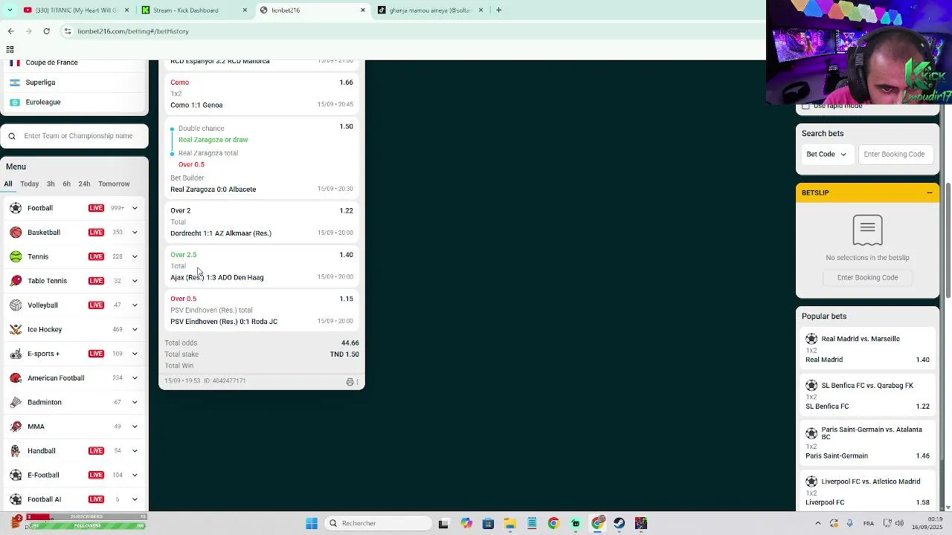Screen dimensions: 952x535
Task: Click the France flag Coupe de France
Action: pyautogui.click(x=15, y=62)
